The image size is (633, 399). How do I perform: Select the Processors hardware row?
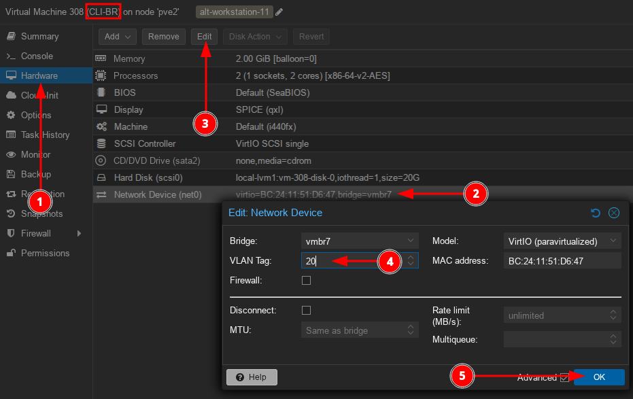click(x=135, y=76)
